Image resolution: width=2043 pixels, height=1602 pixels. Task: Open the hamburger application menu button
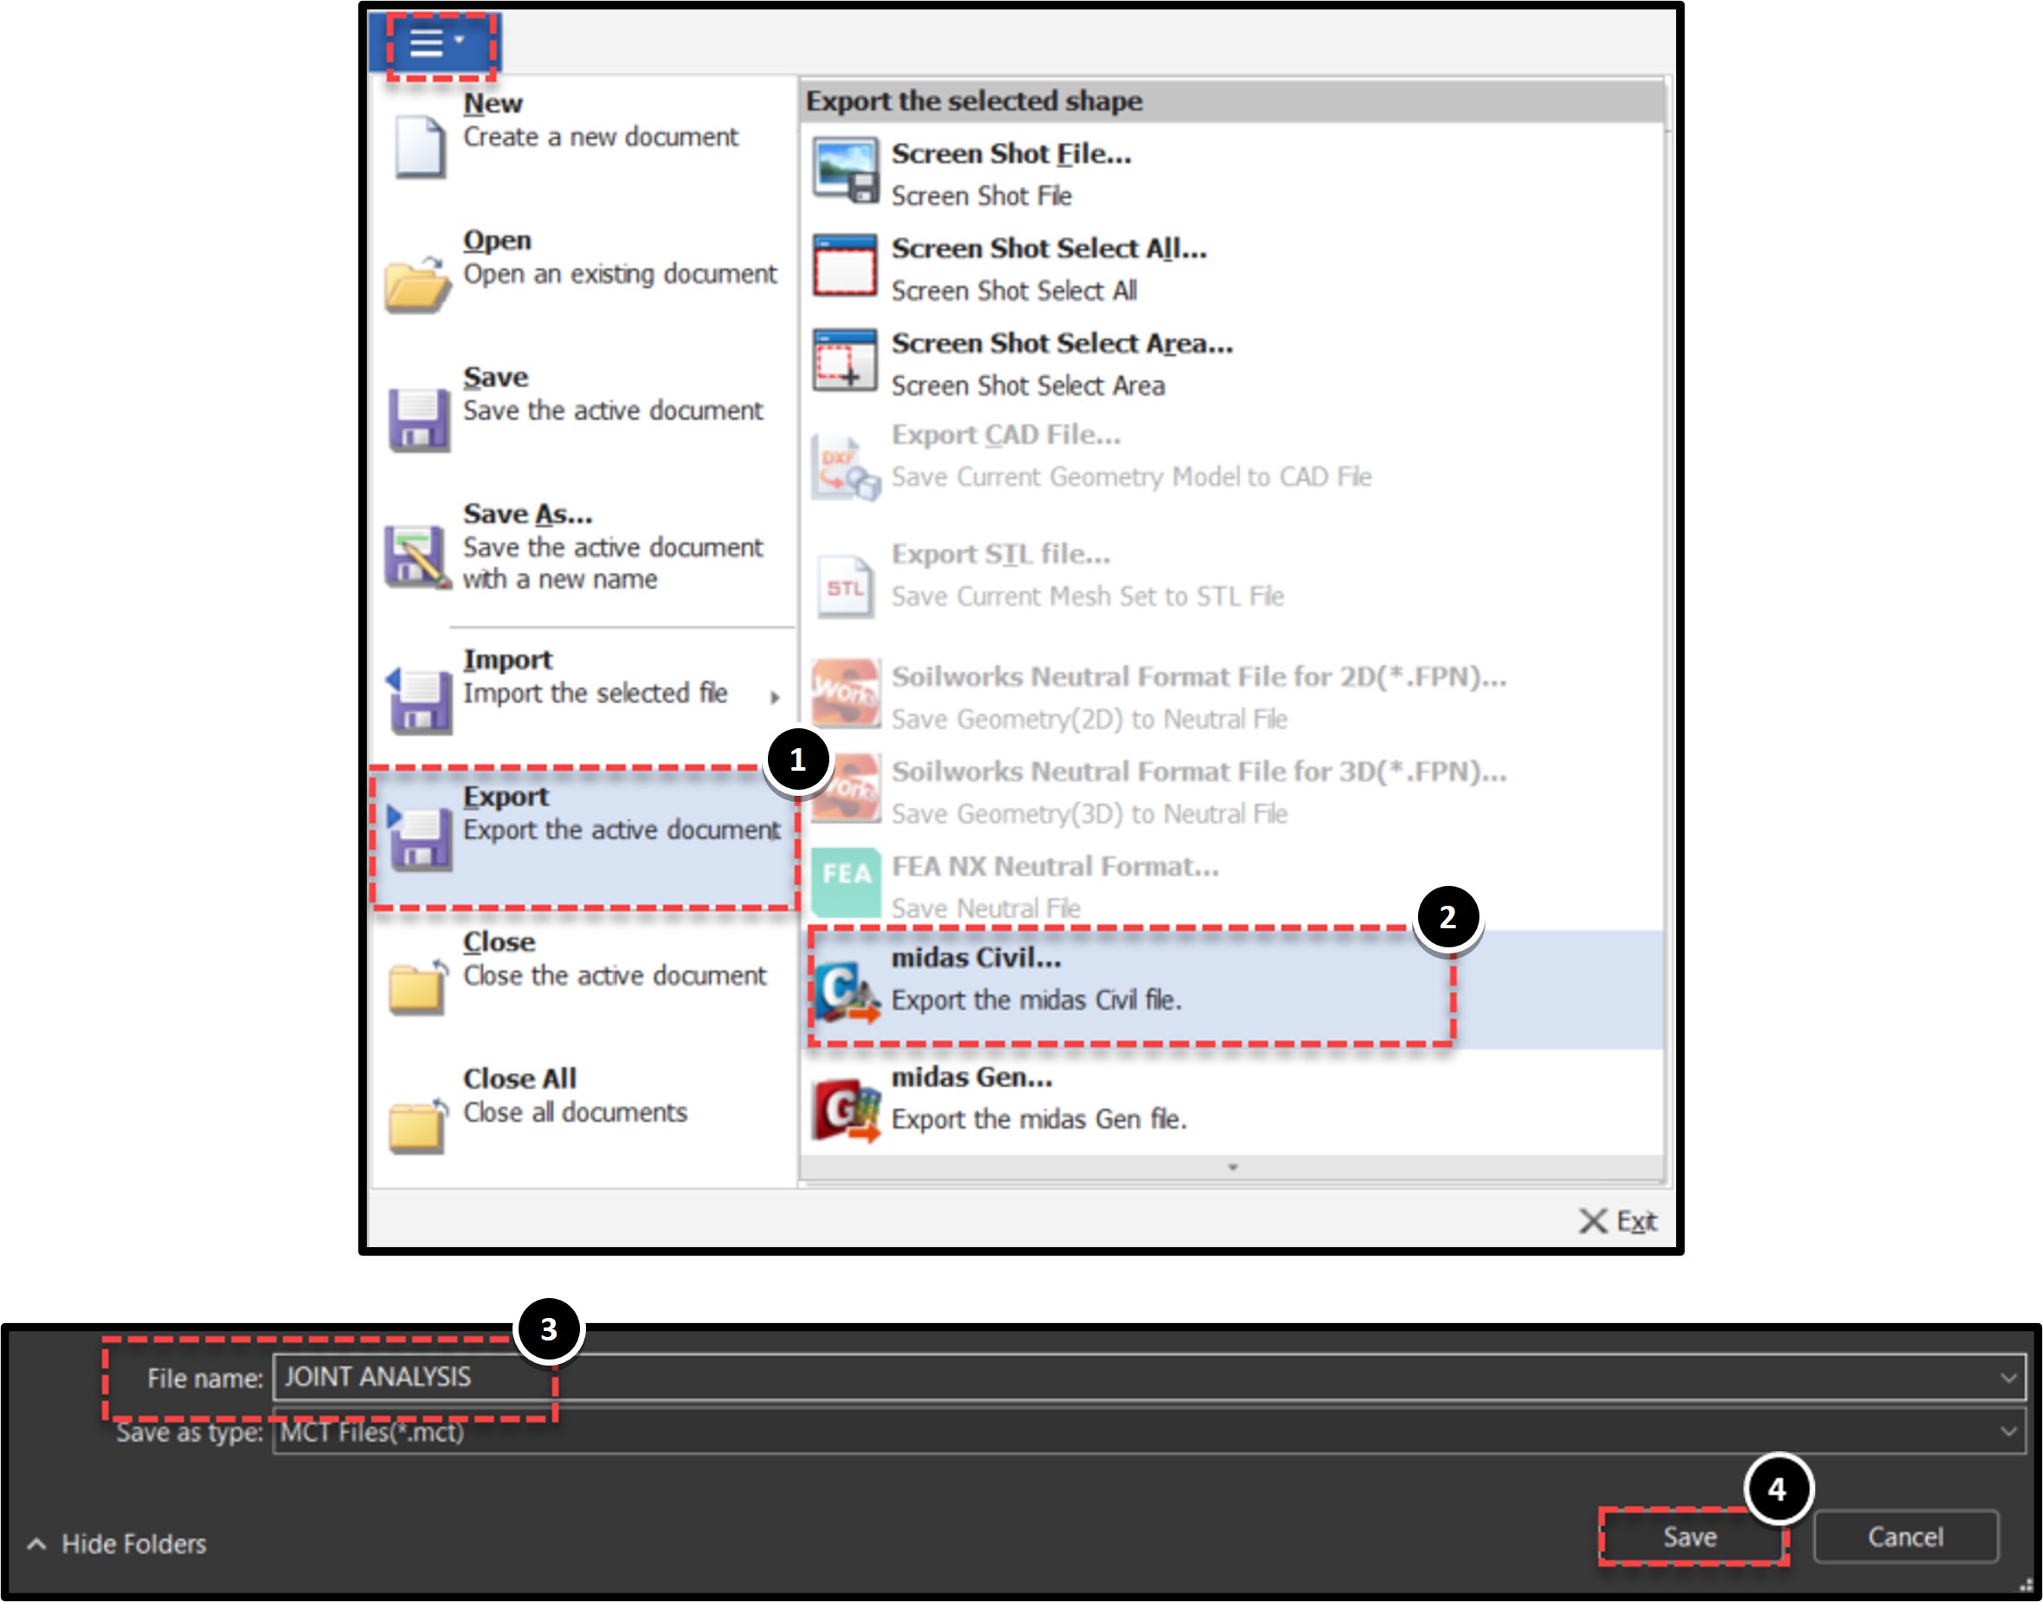pyautogui.click(x=435, y=42)
